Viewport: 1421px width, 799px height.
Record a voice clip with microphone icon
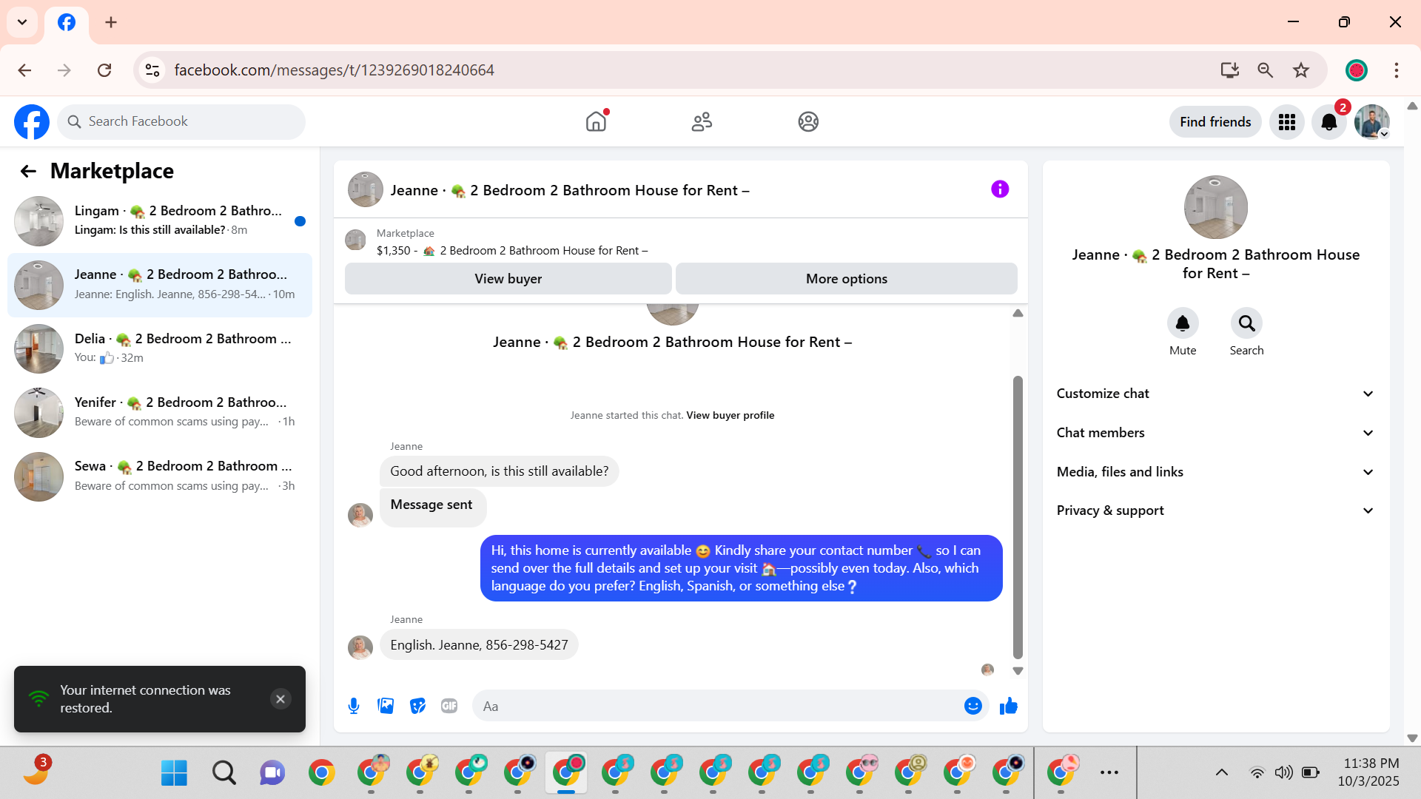(354, 706)
